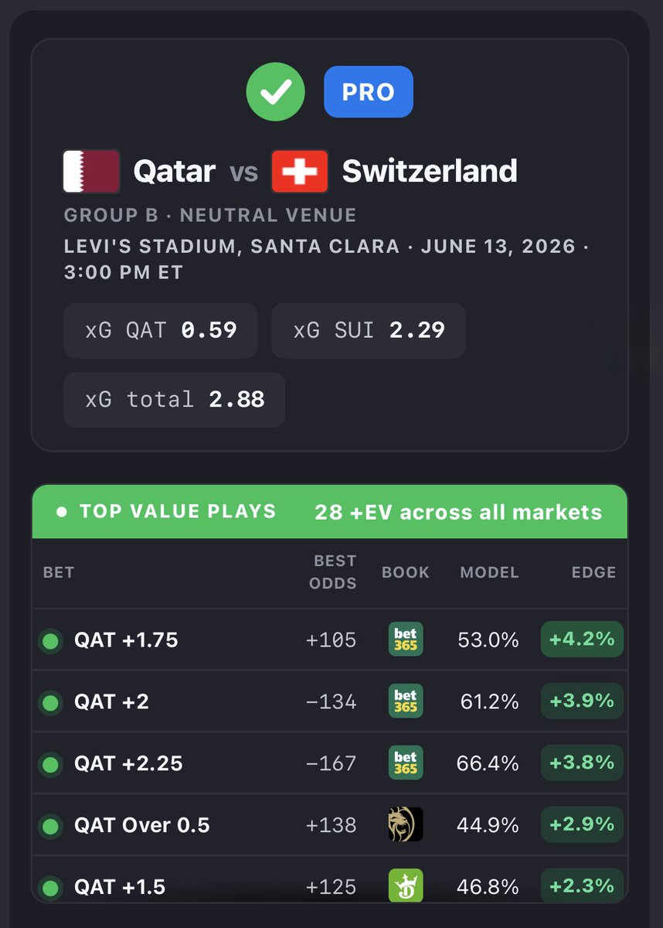Toggle the green dot beside QAT Over 0.5
The height and width of the screenshot is (928, 663).
[x=50, y=827]
